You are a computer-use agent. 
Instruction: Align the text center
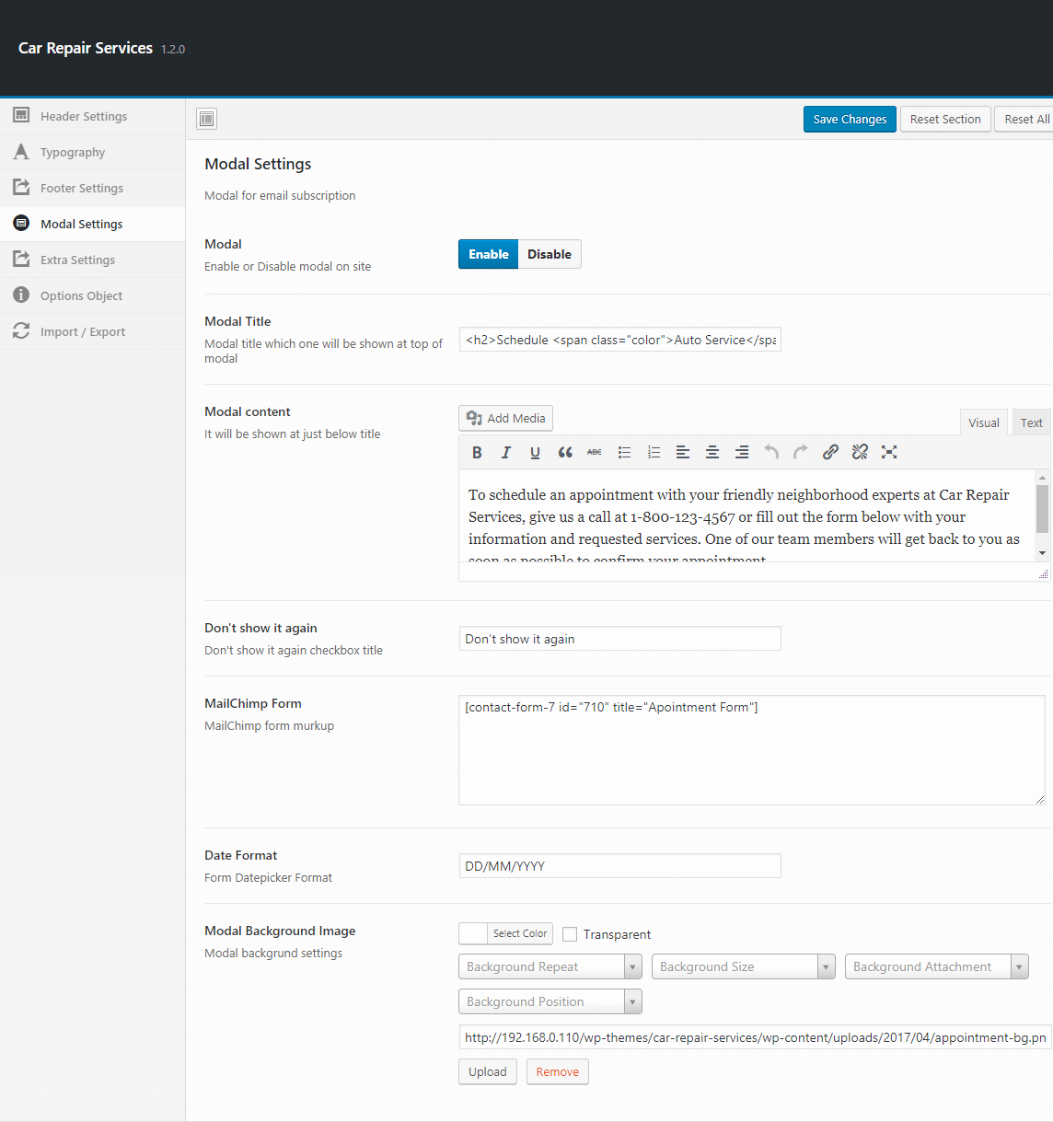(712, 452)
